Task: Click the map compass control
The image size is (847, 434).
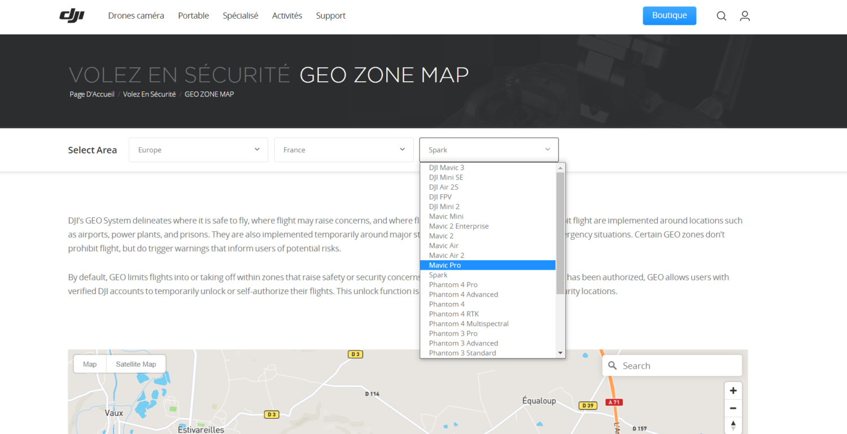Action: (x=733, y=425)
